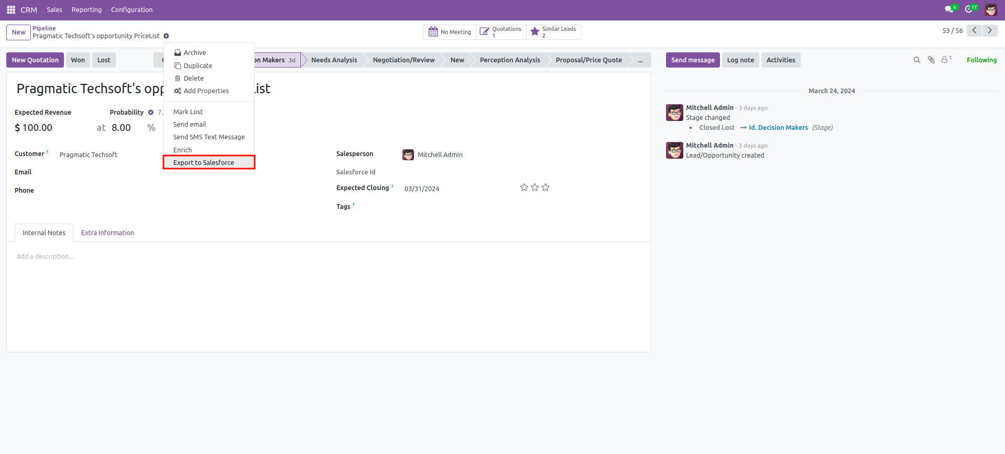Click the New Quotation button
Screen dimensions: 1005x454
pyautogui.click(x=35, y=60)
